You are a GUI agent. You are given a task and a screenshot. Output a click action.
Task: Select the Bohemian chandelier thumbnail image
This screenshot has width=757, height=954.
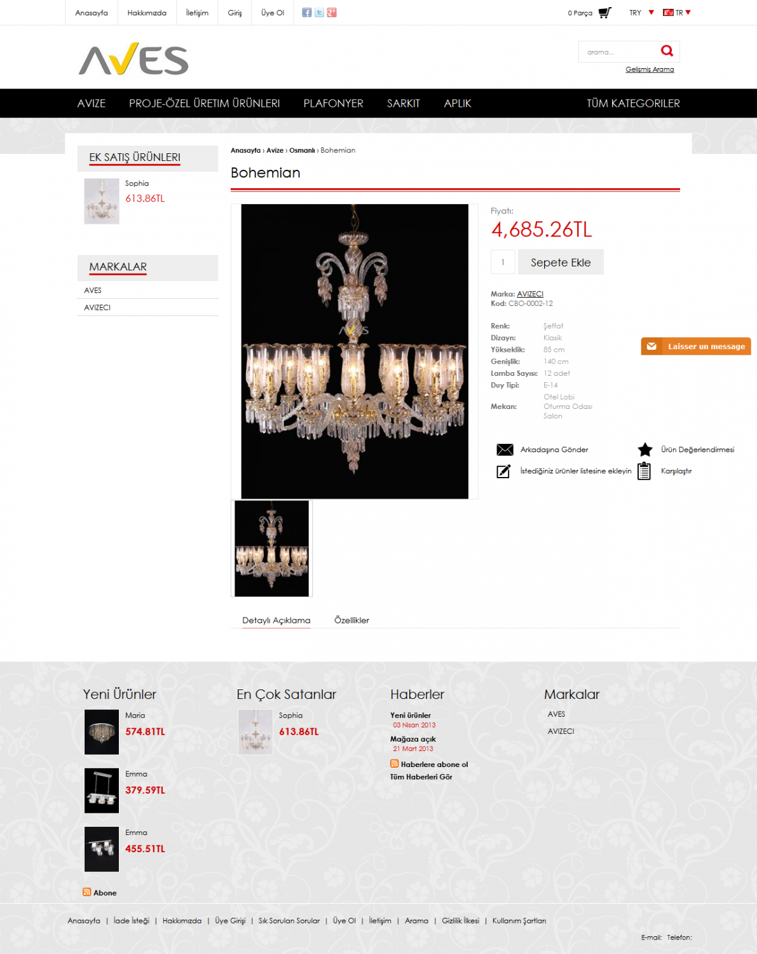[x=271, y=548]
